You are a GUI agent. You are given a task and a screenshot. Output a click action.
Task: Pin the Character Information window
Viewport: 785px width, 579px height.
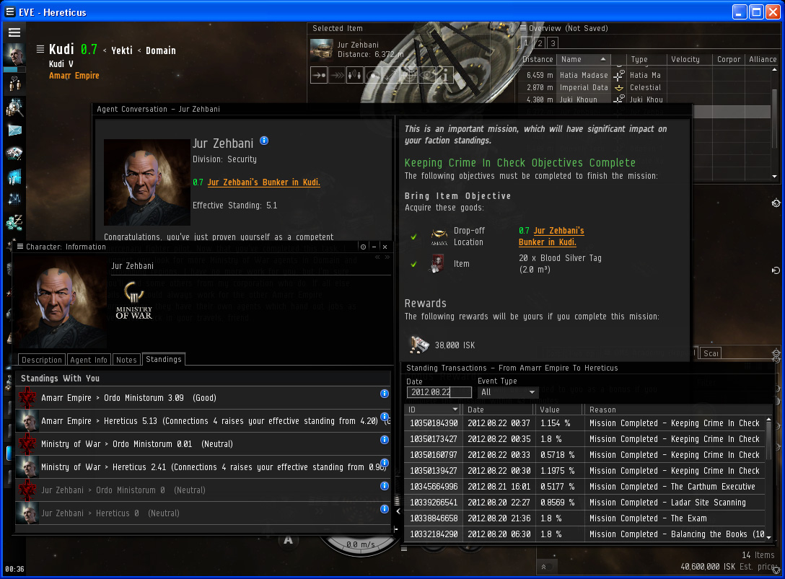click(x=363, y=247)
